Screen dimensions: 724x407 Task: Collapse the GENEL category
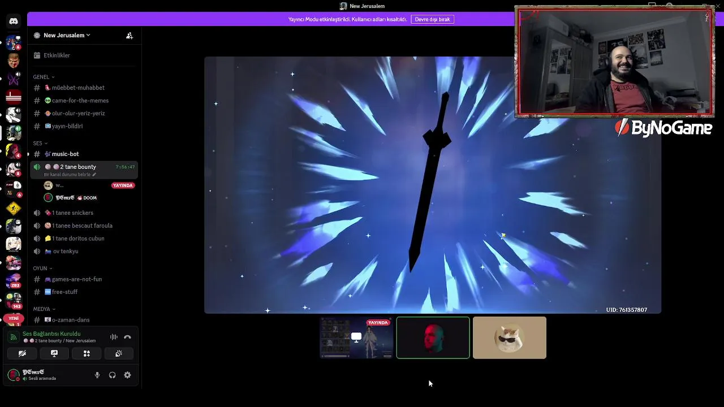pyautogui.click(x=44, y=77)
